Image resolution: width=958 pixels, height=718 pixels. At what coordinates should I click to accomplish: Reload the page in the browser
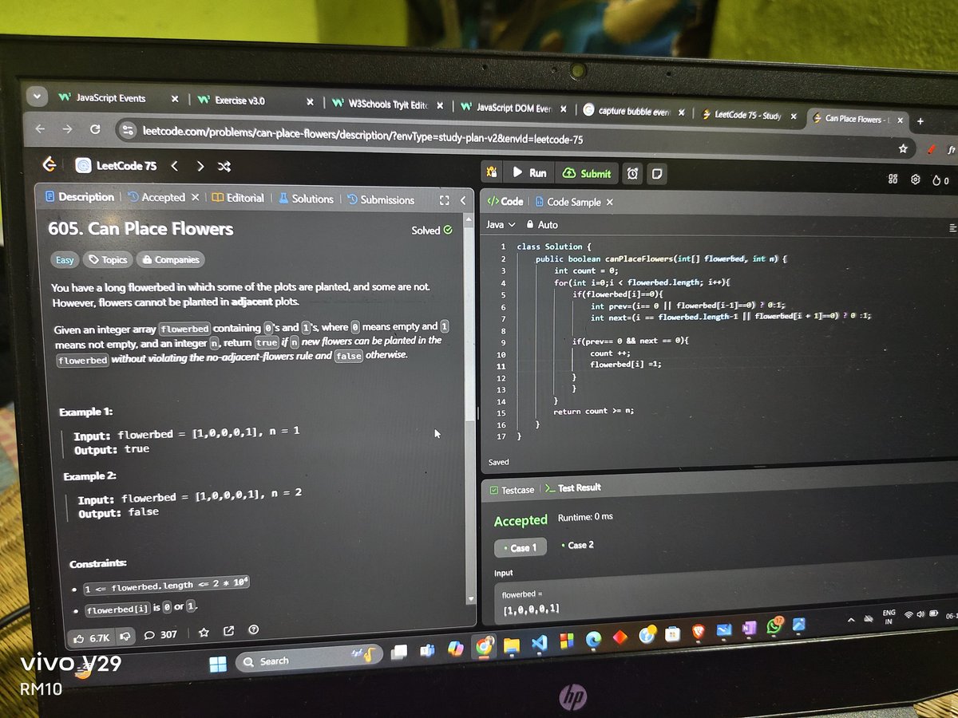tap(95, 128)
